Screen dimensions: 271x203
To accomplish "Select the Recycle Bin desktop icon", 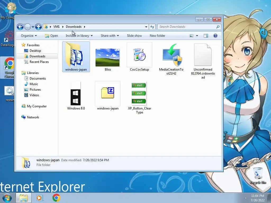I will [x=258, y=176].
